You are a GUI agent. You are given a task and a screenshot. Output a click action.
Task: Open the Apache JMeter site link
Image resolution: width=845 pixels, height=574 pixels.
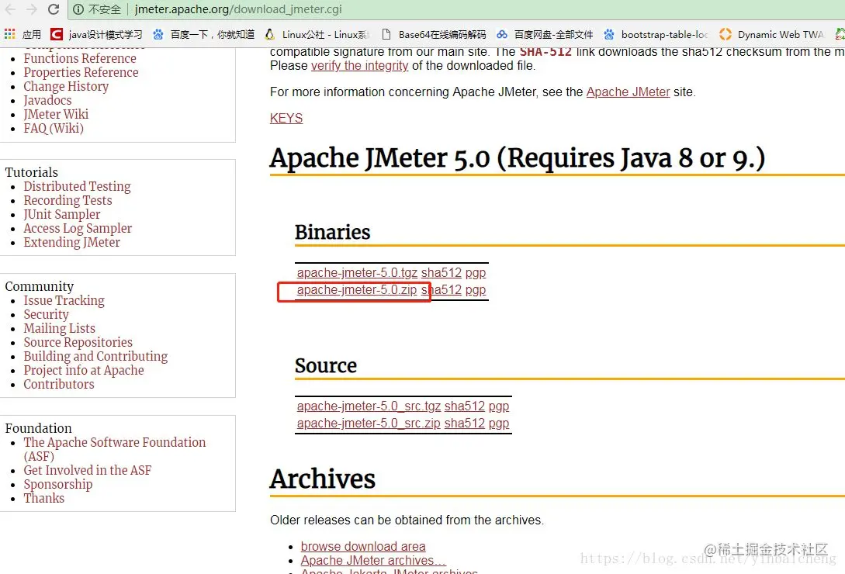pos(628,92)
